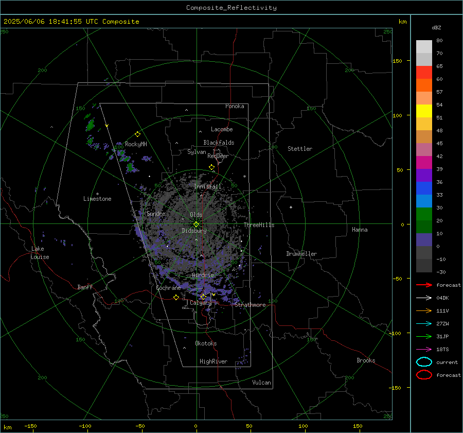The height and width of the screenshot is (433, 463).
Task: Click the yellow diamond marker above Calgary
Action: click(203, 297)
